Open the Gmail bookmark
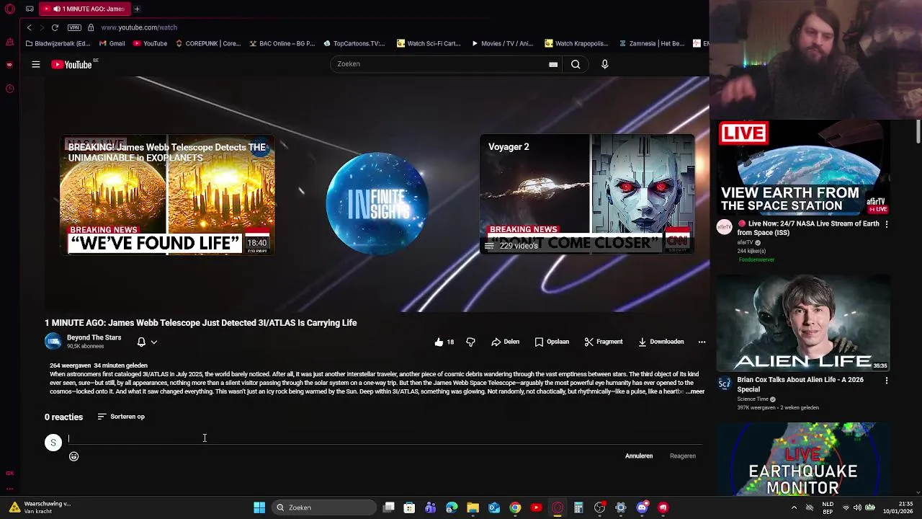The image size is (922, 519). tap(112, 43)
